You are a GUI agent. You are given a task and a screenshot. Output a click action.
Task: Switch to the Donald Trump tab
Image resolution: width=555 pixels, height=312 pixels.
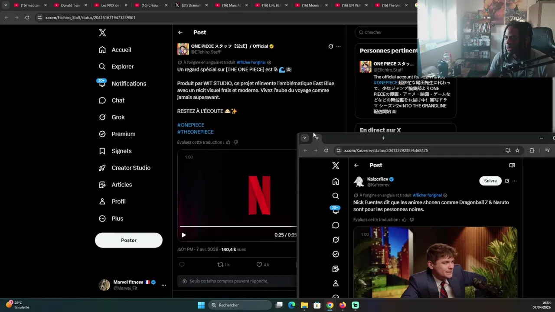[70, 5]
